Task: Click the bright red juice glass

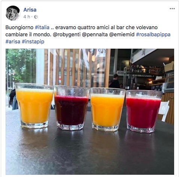Action: [x=143, y=112]
